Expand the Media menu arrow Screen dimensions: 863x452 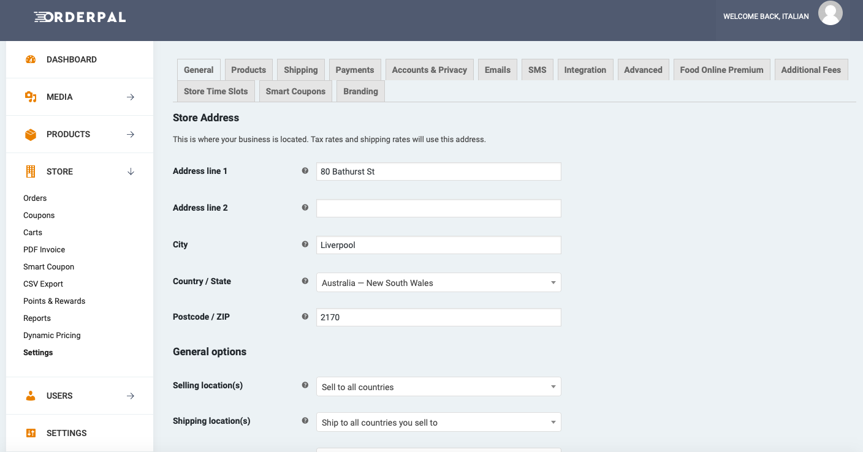(x=131, y=97)
